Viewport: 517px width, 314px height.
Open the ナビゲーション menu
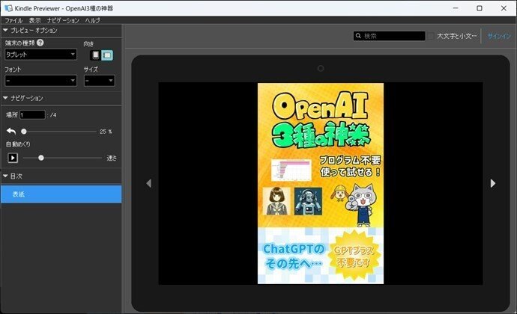tap(63, 20)
